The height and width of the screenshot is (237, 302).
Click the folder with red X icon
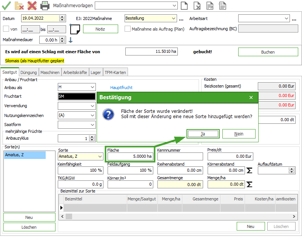19,6
